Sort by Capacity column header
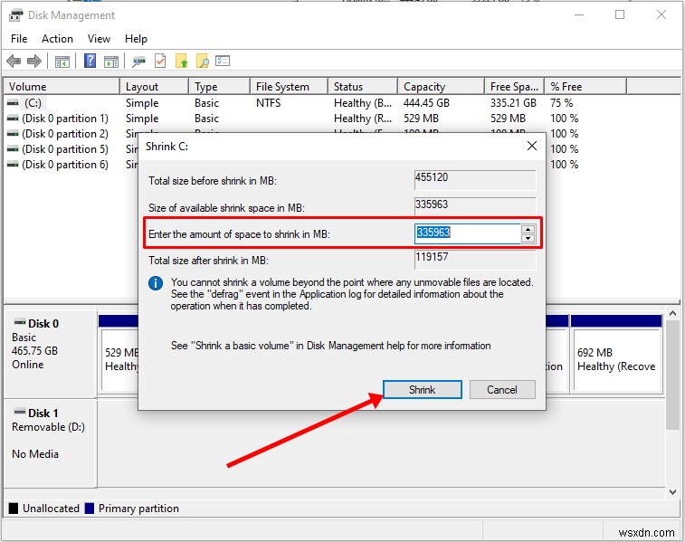The height and width of the screenshot is (542, 685). (442, 87)
